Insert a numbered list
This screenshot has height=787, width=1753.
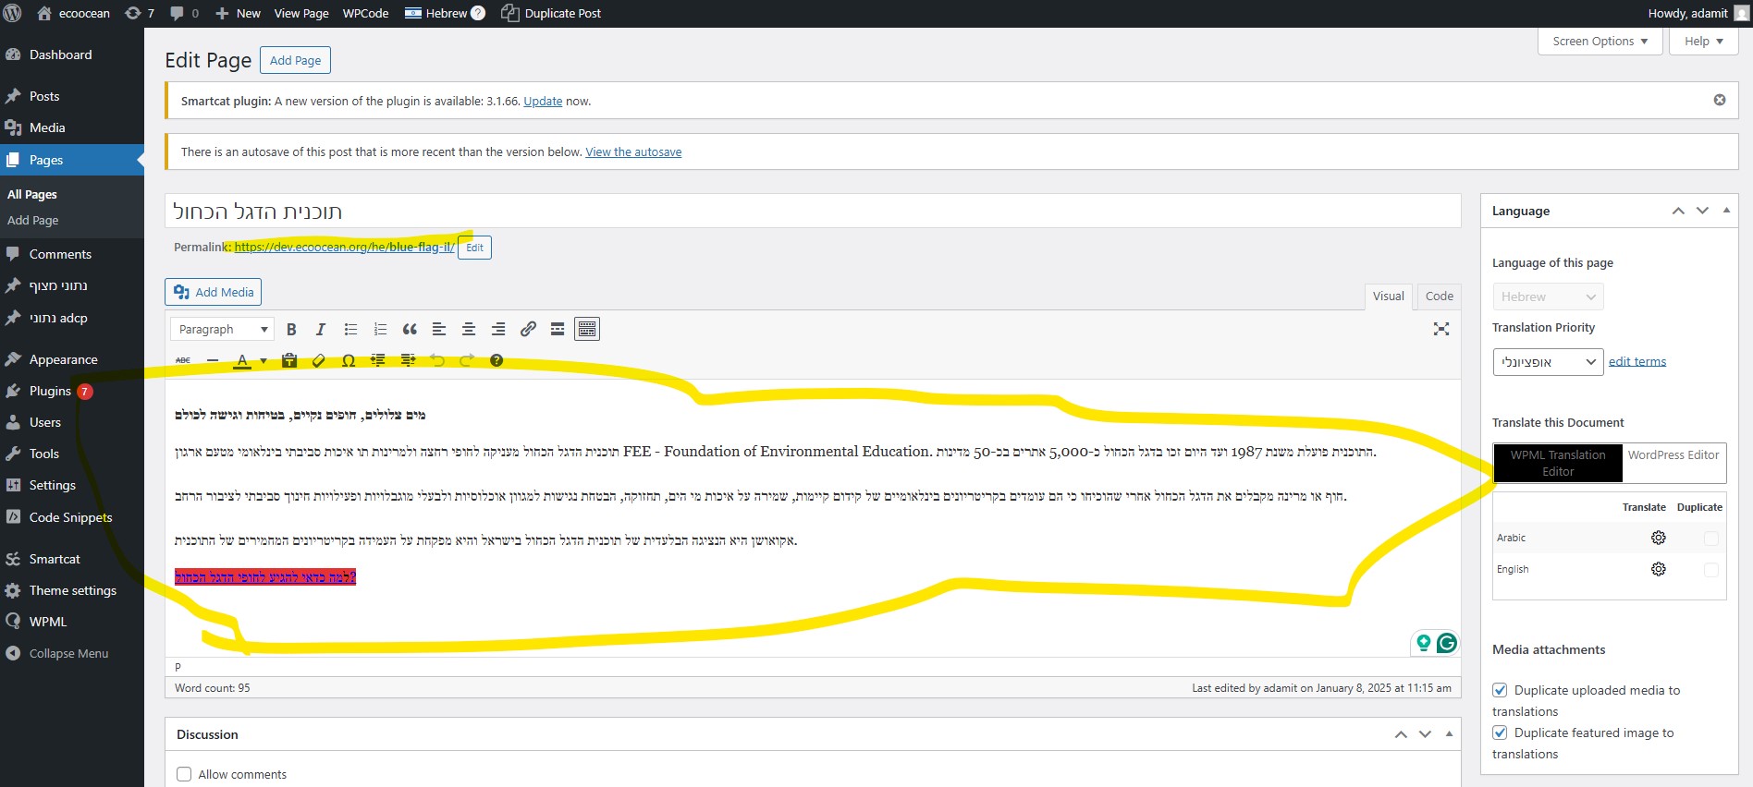tap(380, 329)
